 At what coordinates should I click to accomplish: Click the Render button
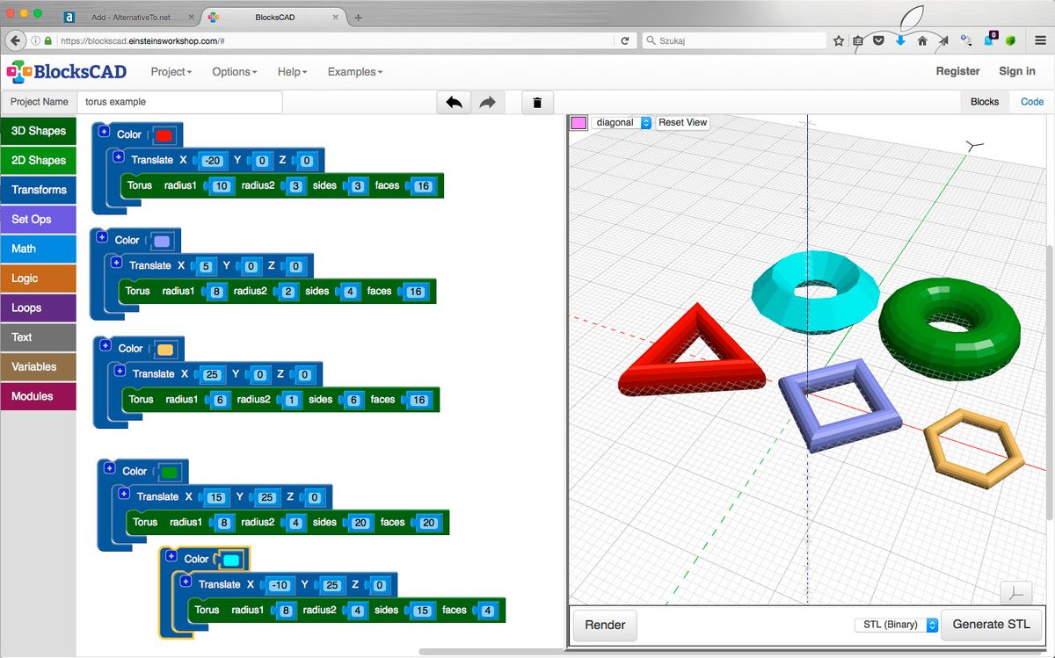[604, 625]
